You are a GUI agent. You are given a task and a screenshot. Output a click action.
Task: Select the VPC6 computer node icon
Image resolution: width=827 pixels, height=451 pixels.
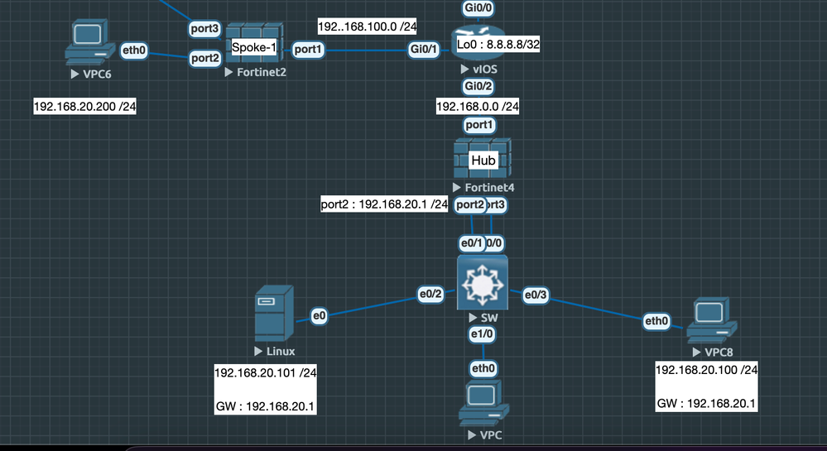[x=89, y=41]
